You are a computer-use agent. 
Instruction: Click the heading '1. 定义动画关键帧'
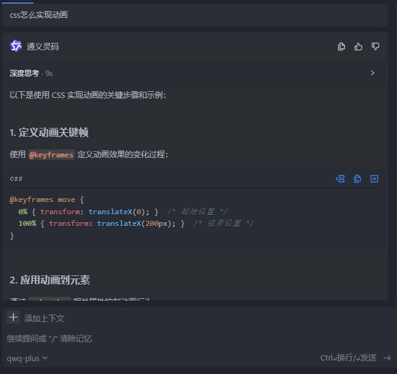[x=49, y=132]
